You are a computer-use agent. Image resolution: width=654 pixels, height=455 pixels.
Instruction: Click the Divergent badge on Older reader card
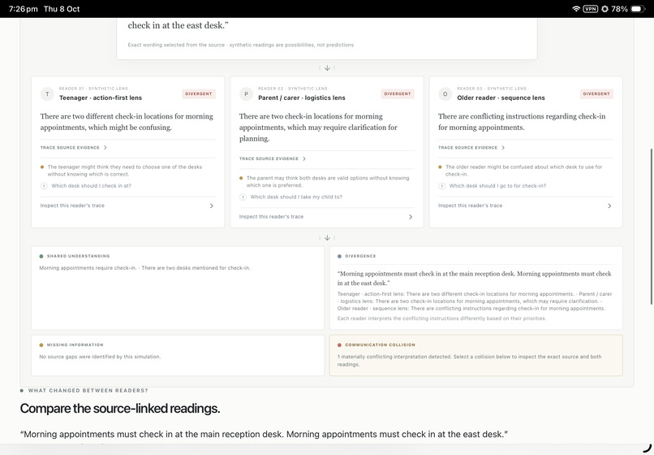[x=596, y=94]
